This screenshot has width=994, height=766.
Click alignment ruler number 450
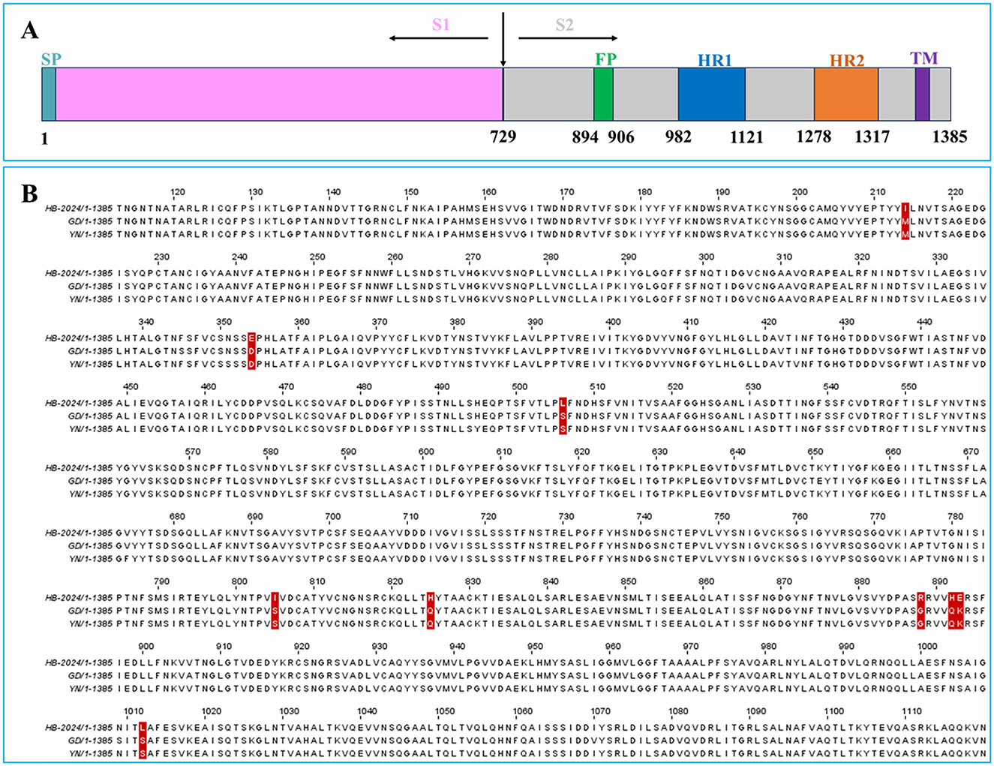131,387
